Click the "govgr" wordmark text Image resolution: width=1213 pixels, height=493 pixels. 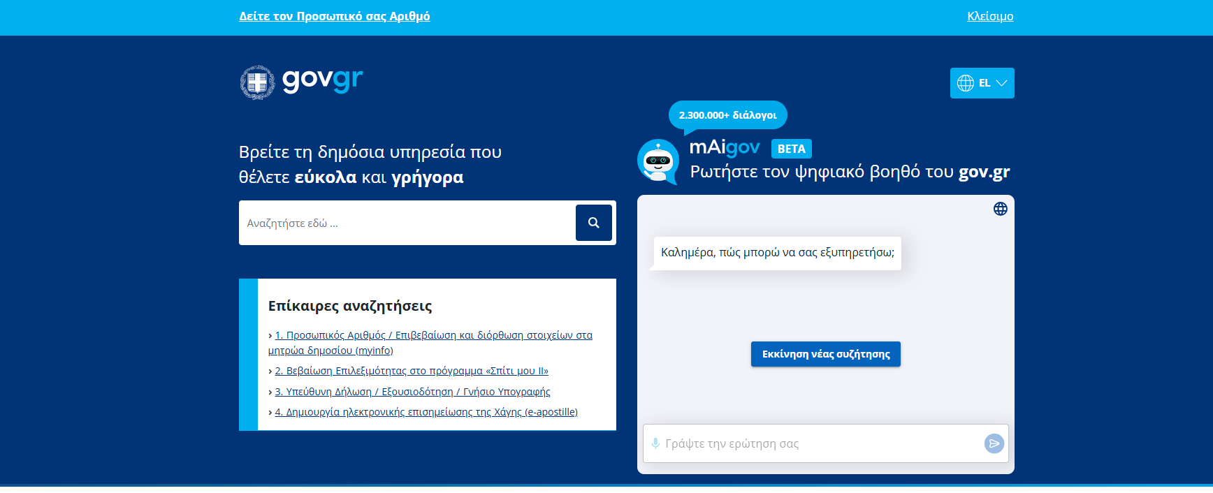pyautogui.click(x=323, y=80)
